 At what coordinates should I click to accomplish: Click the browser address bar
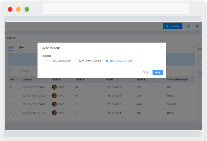[116, 9]
